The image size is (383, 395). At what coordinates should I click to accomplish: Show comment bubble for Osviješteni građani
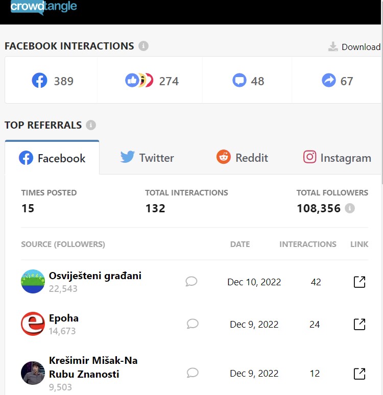192,281
